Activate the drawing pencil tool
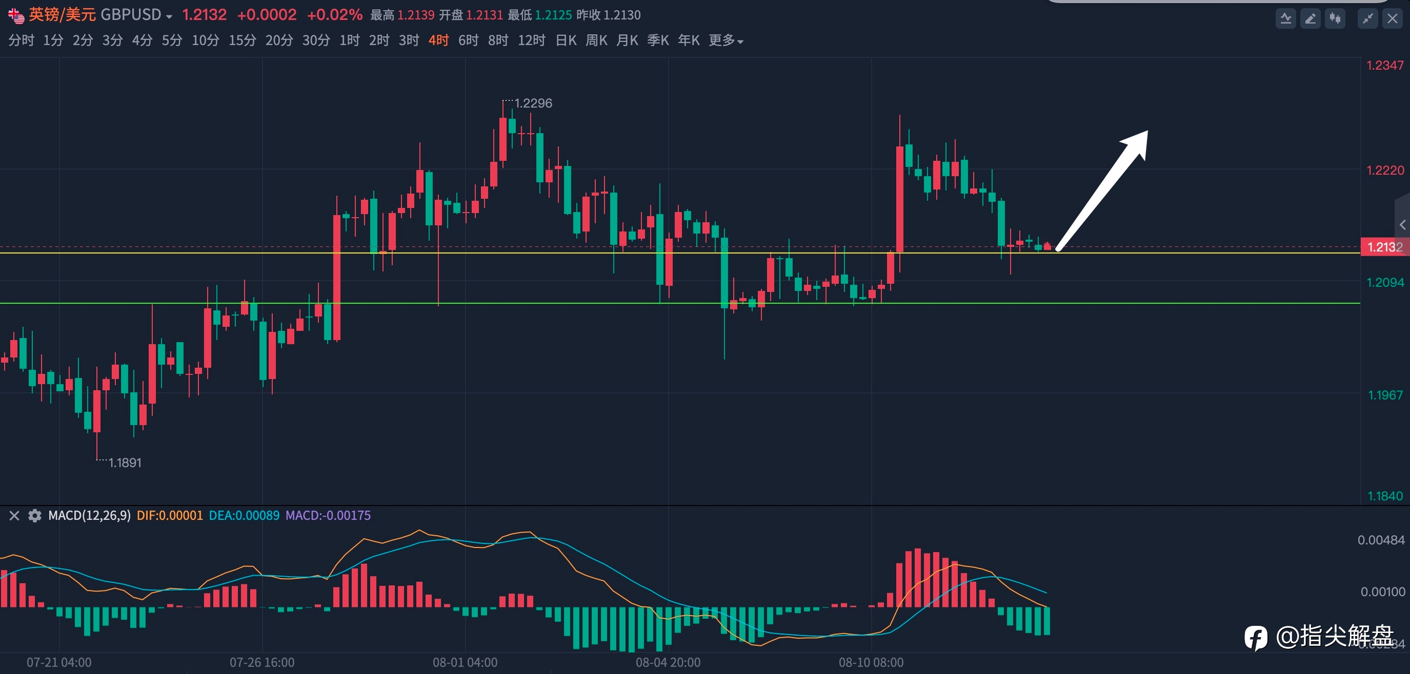 tap(1311, 19)
